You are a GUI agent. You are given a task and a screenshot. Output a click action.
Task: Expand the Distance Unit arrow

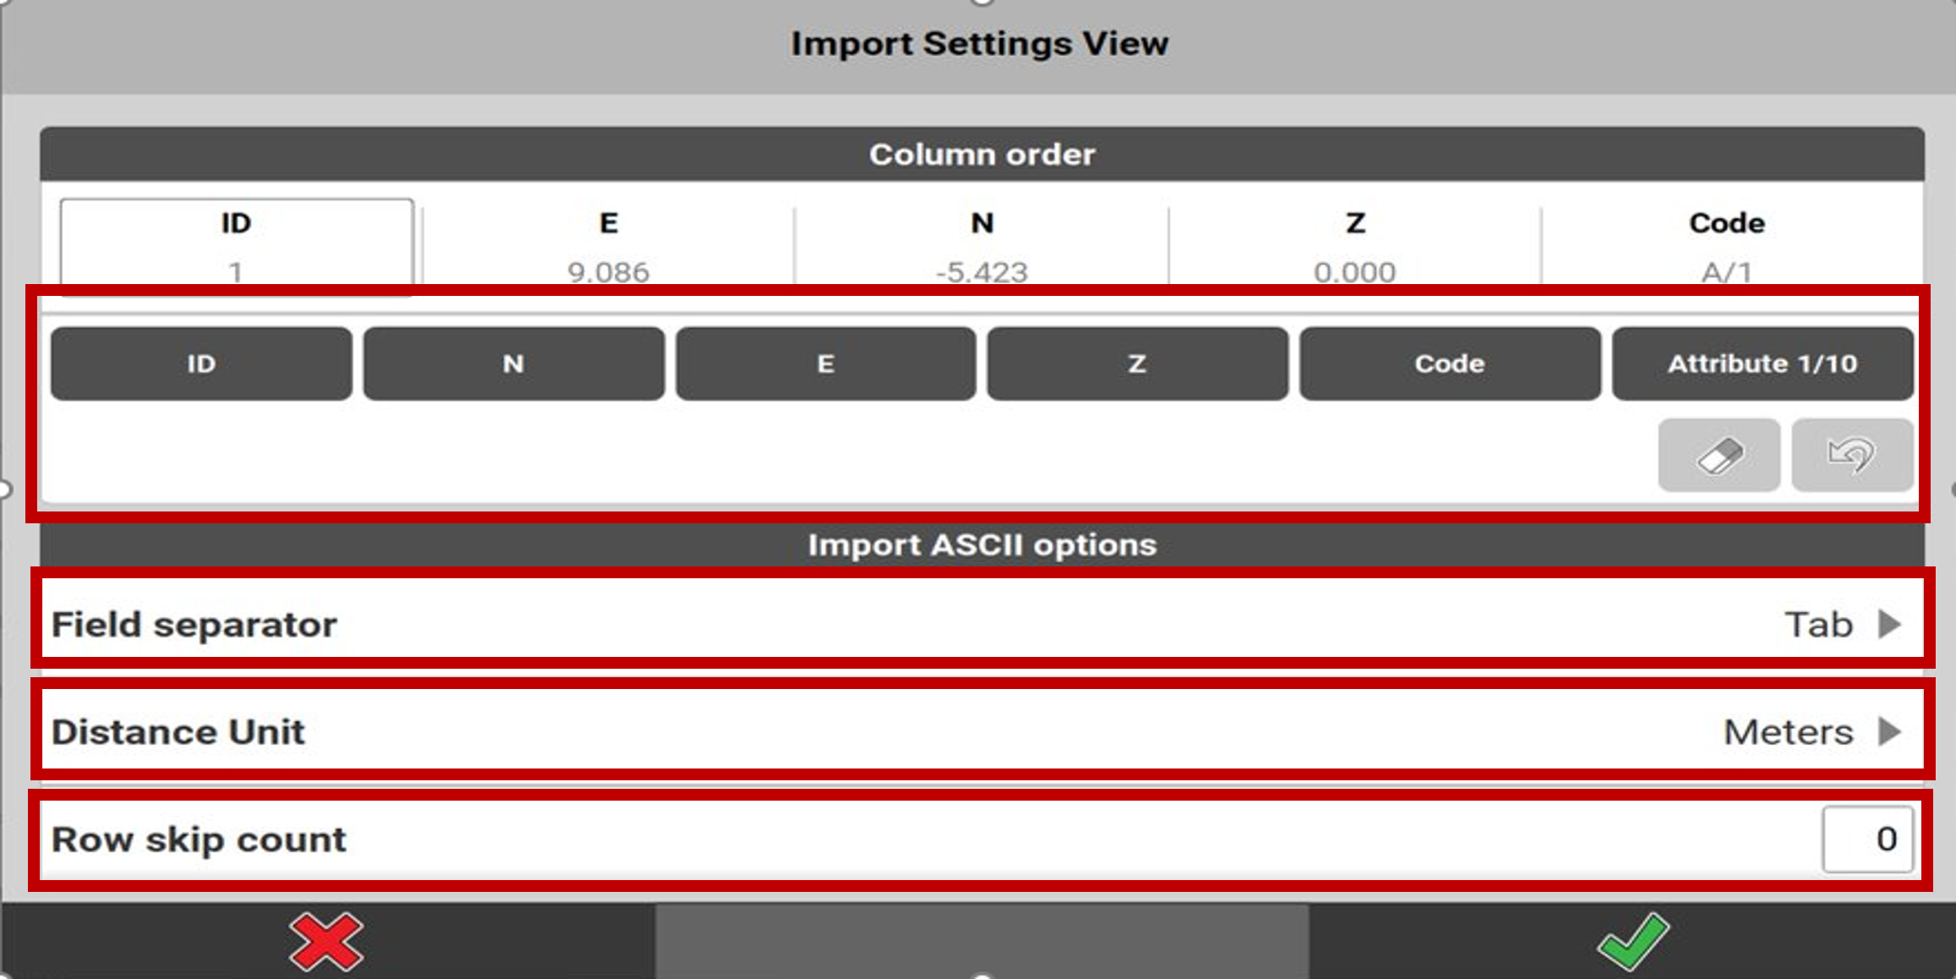[x=1890, y=732]
